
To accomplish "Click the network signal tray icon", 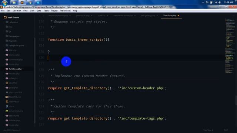I will 216,3.
